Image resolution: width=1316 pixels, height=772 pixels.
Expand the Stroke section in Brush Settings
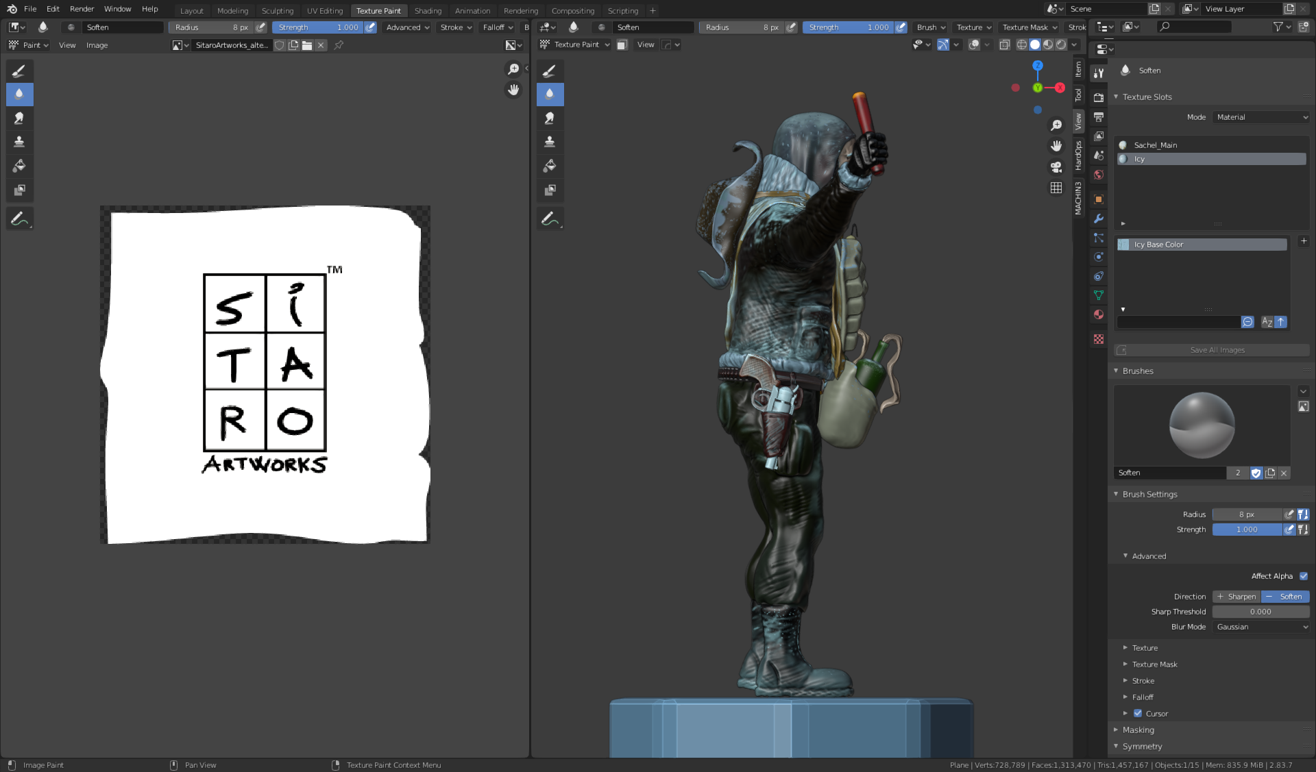tap(1143, 680)
